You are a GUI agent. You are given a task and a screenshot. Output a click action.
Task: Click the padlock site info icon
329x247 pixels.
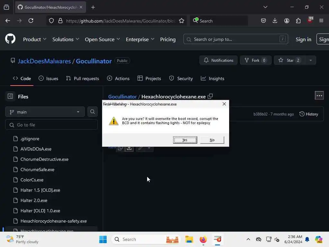coord(60,21)
